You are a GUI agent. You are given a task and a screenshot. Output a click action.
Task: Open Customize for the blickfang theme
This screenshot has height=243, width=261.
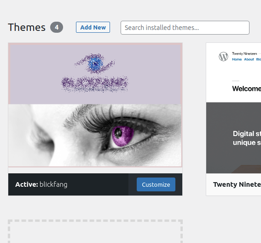[156, 184]
